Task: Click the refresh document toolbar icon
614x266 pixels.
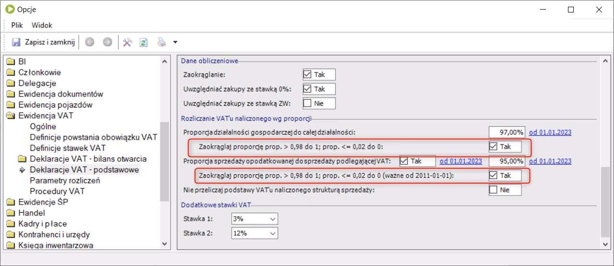Action: click(143, 42)
